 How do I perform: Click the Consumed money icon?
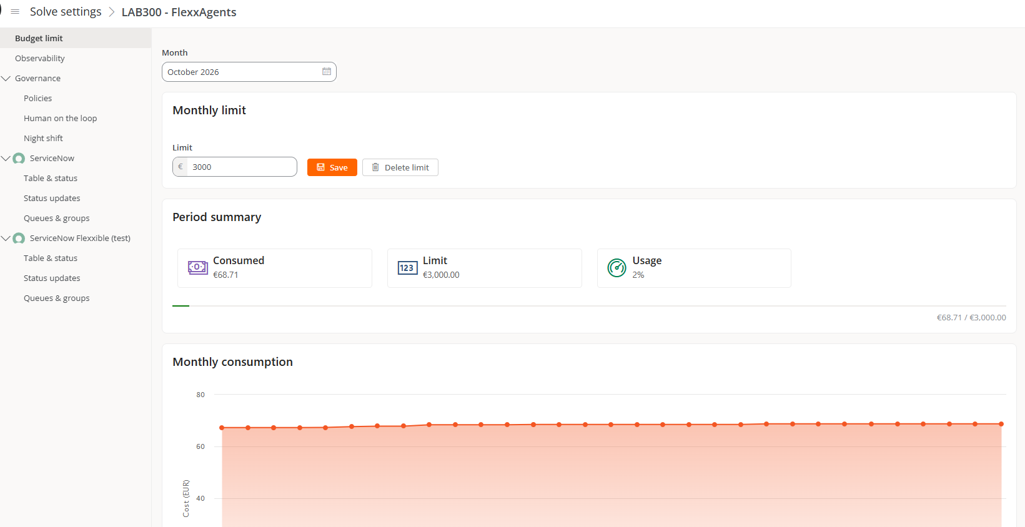198,268
